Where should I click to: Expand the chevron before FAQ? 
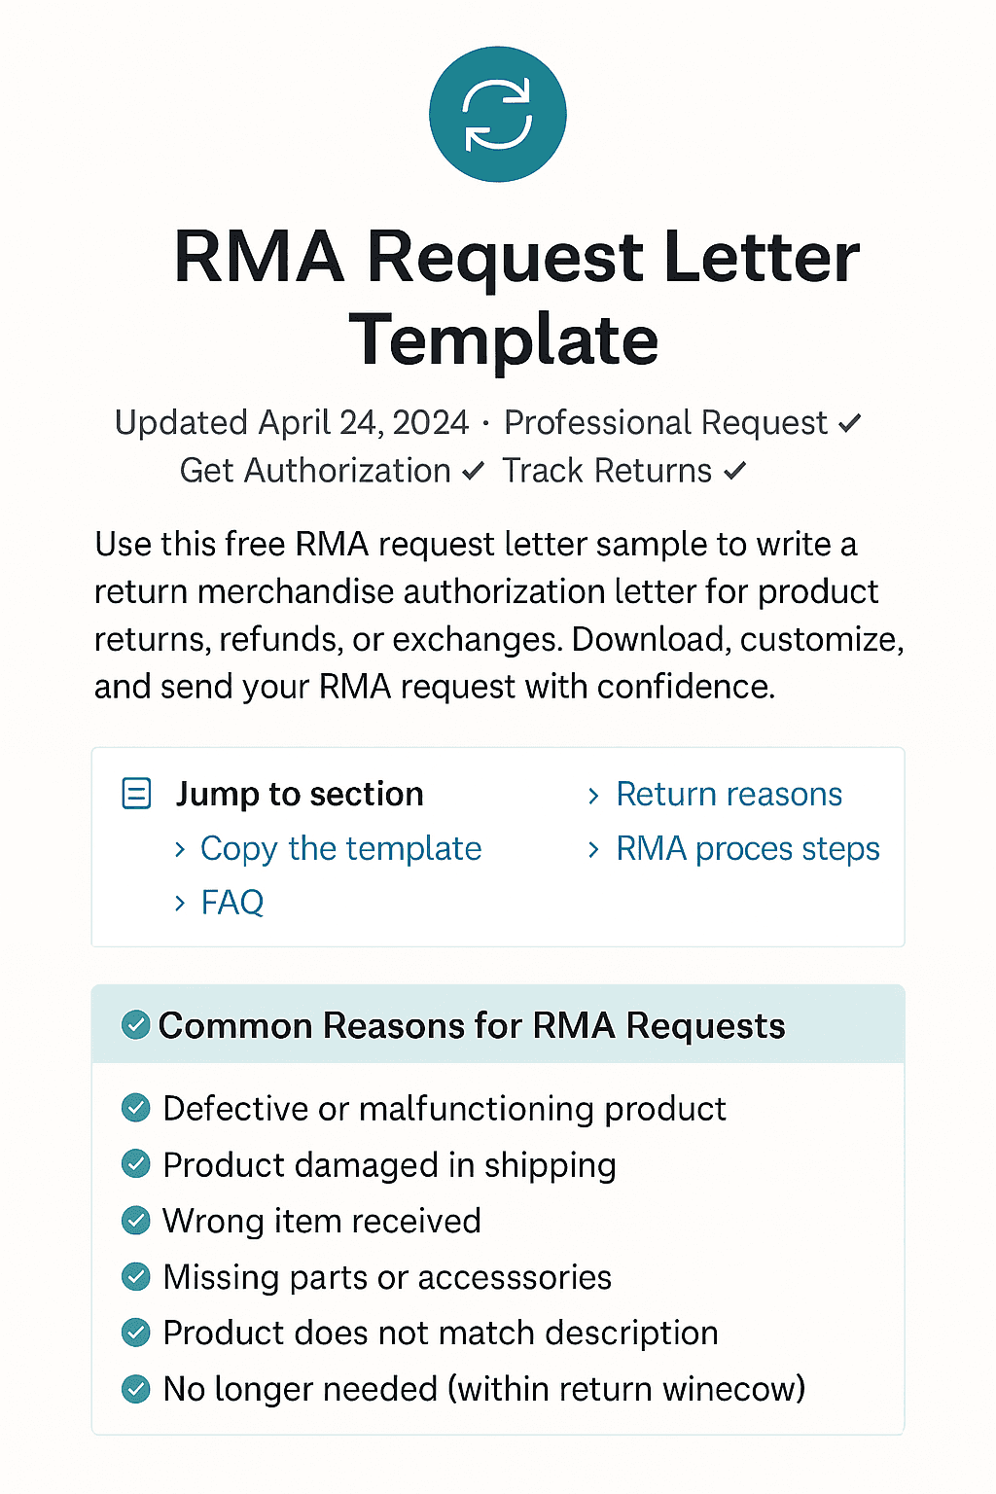(x=181, y=903)
